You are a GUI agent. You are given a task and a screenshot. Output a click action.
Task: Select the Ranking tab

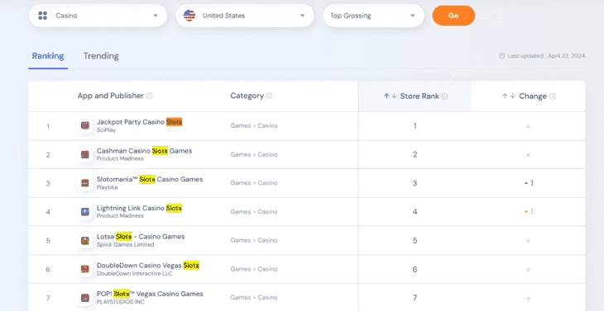48,56
